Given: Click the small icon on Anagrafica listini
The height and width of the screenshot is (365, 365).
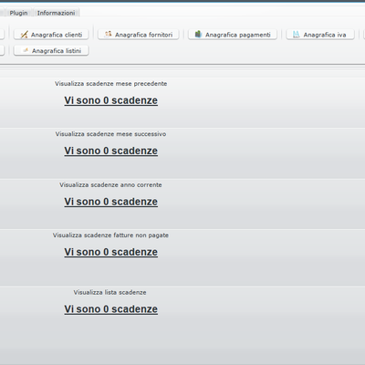Looking at the screenshot, I should [26, 50].
